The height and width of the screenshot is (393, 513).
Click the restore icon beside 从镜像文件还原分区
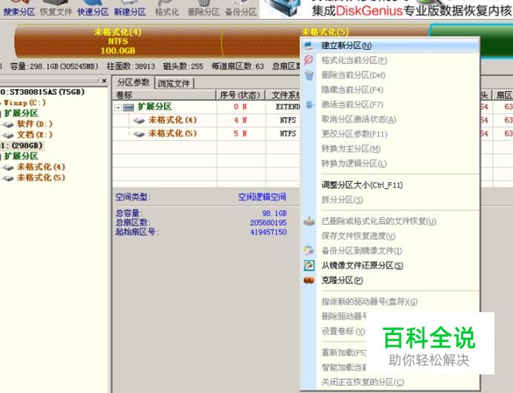click(x=309, y=265)
